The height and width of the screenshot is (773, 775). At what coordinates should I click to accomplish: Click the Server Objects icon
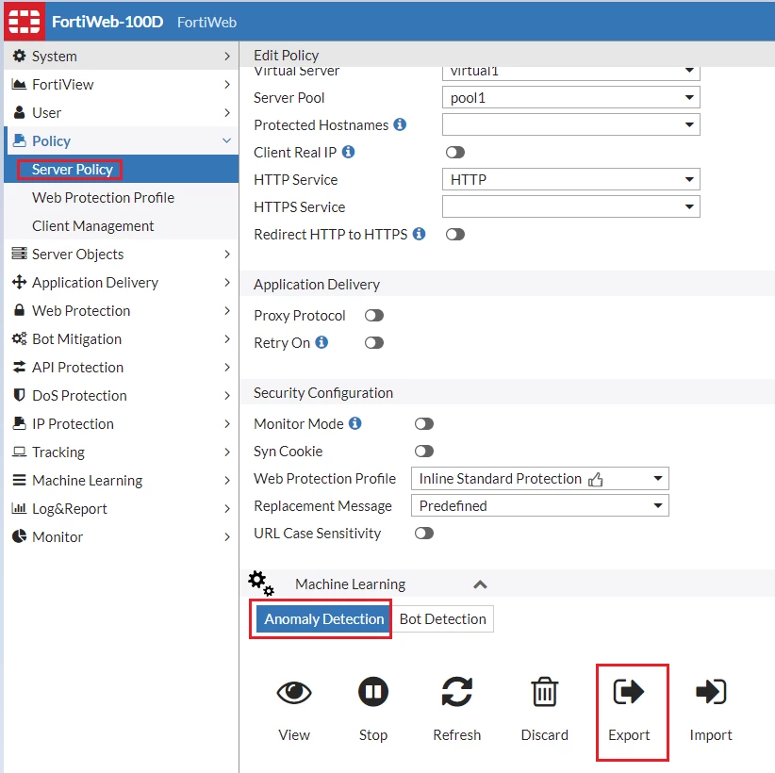pyautogui.click(x=19, y=254)
